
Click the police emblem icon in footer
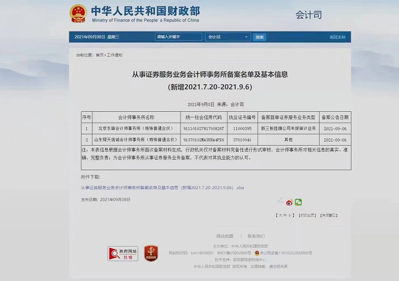[257, 253]
